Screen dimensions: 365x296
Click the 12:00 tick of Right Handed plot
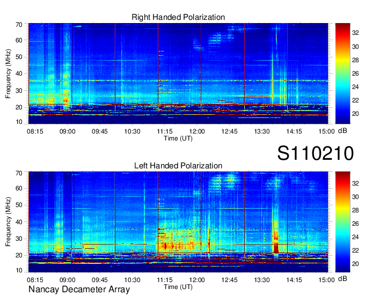(x=196, y=131)
